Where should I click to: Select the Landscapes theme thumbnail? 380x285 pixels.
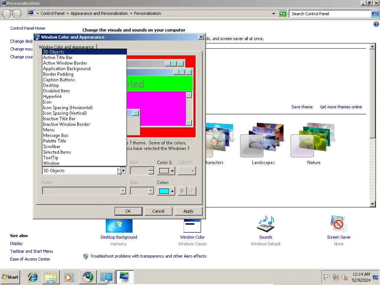tap(263, 140)
